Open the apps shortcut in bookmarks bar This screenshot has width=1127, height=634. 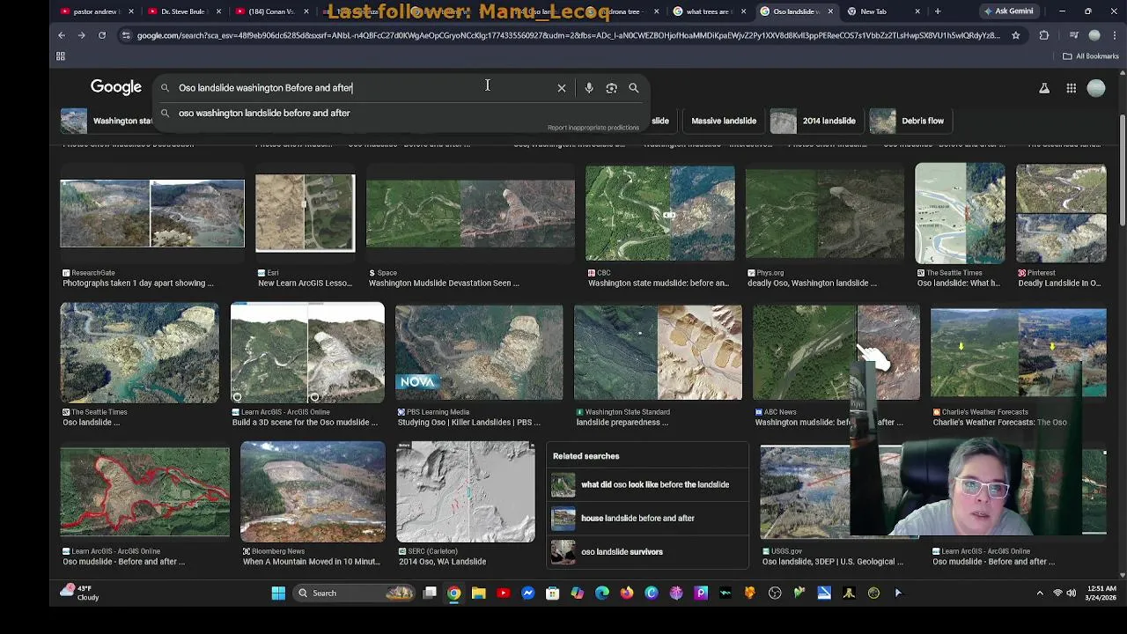point(61,56)
